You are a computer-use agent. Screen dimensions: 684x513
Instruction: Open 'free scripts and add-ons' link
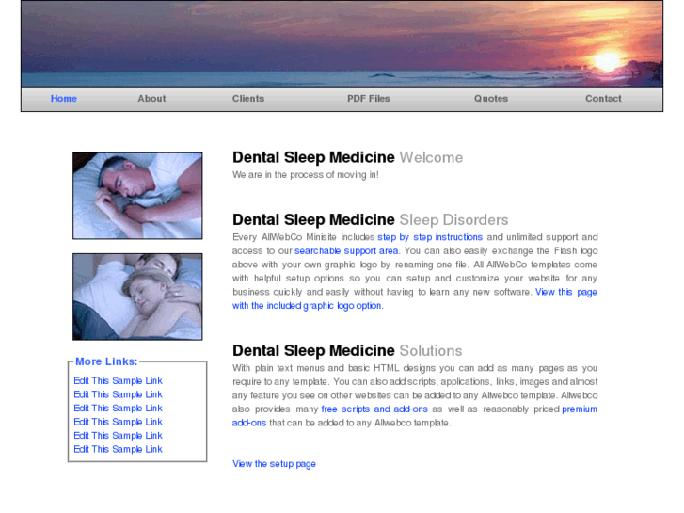[x=374, y=409]
